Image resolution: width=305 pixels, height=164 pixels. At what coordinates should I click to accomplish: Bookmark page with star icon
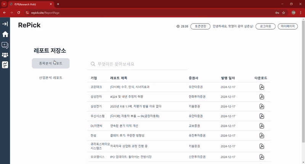[284, 13]
